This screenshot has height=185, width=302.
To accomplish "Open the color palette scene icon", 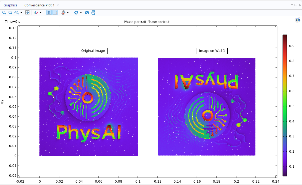I will pos(63,13).
